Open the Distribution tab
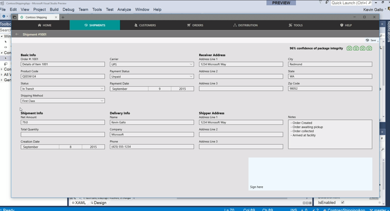The width and height of the screenshot is (390, 211). (245, 25)
